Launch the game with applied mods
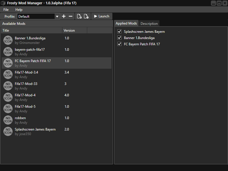228x171 pixels. coord(102,16)
